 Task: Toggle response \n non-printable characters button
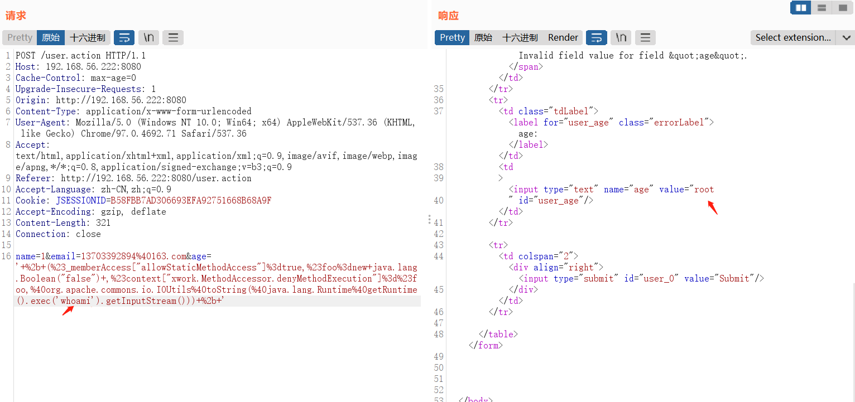621,37
